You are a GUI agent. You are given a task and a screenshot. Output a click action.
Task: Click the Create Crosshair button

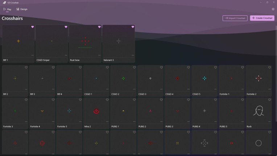click(262, 18)
